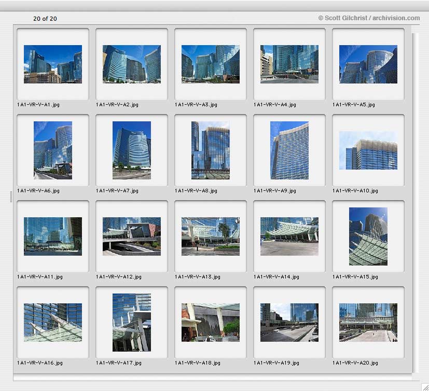Select thumbnail 1A1-VR-V-A10.jpg
This screenshot has height=391, width=429.
click(368, 150)
